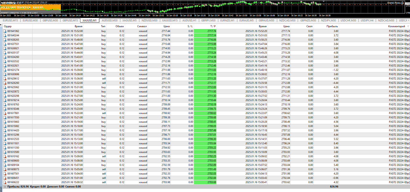Click the sell order icon for 881610162
410x192 pixels.
(x=5, y=156)
